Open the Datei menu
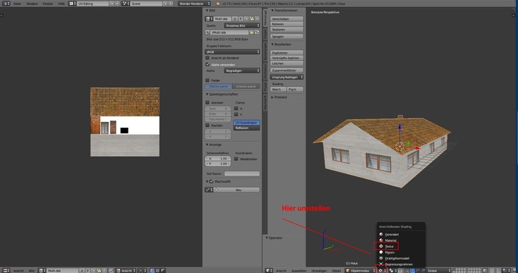Viewport: 518px width, 273px height. [17, 3]
